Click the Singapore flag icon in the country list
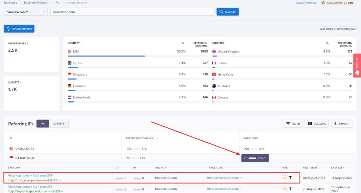 (x=69, y=74)
